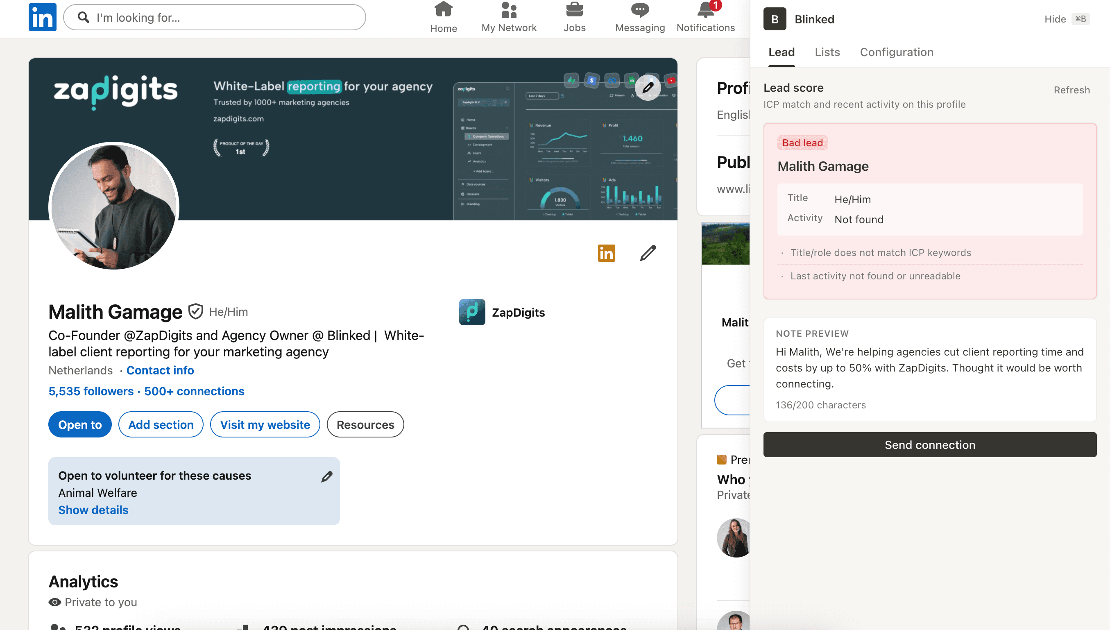The height and width of the screenshot is (630, 1110).
Task: Click "Last activity not found or unreadable"
Action: point(875,276)
